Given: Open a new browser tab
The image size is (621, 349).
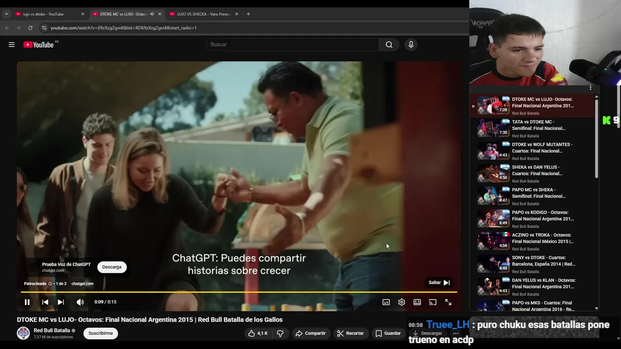Looking at the screenshot, I should tap(248, 14).
